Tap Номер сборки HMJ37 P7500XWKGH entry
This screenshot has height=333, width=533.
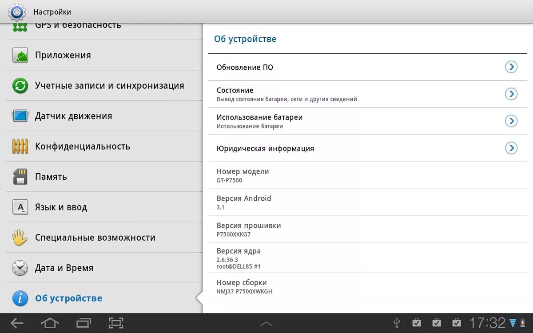tap(367, 287)
